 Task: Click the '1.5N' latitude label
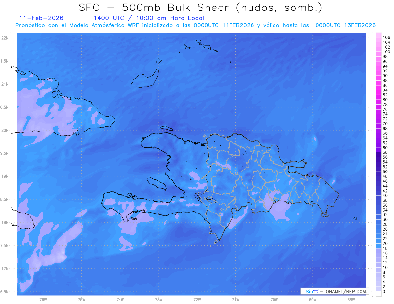5,61
